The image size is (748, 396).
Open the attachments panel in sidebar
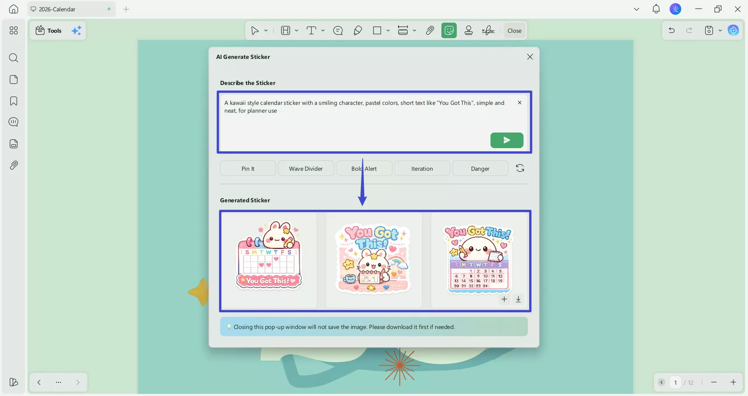tap(14, 165)
